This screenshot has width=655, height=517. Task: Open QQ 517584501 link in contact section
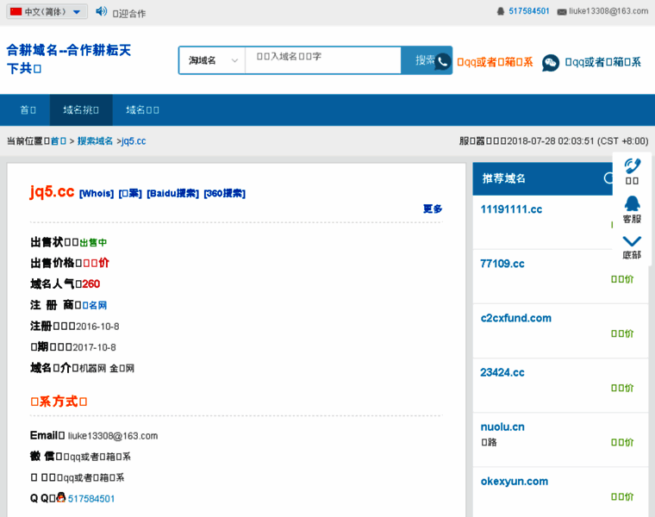pyautogui.click(x=91, y=499)
